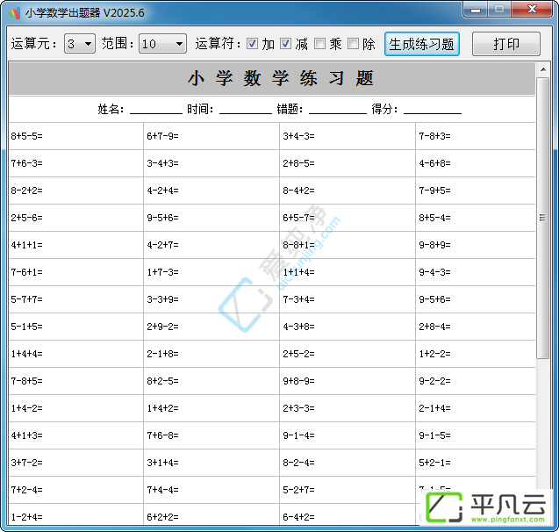Viewport: 559px width, 532px height.
Task: Select the 7-3+4= problem cell
Action: (348, 299)
